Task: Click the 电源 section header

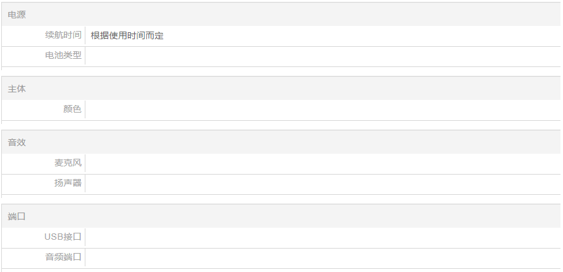Action: tap(17, 15)
